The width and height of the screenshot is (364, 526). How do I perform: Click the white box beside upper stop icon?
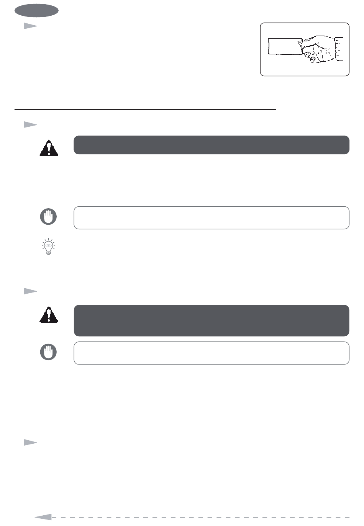click(x=212, y=218)
